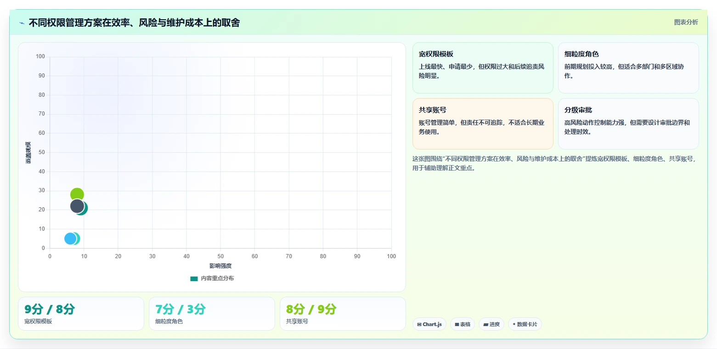Click the text 上线最快、申请最少
Image resolution: width=717 pixels, height=349 pixels.
pyautogui.click(x=445, y=66)
